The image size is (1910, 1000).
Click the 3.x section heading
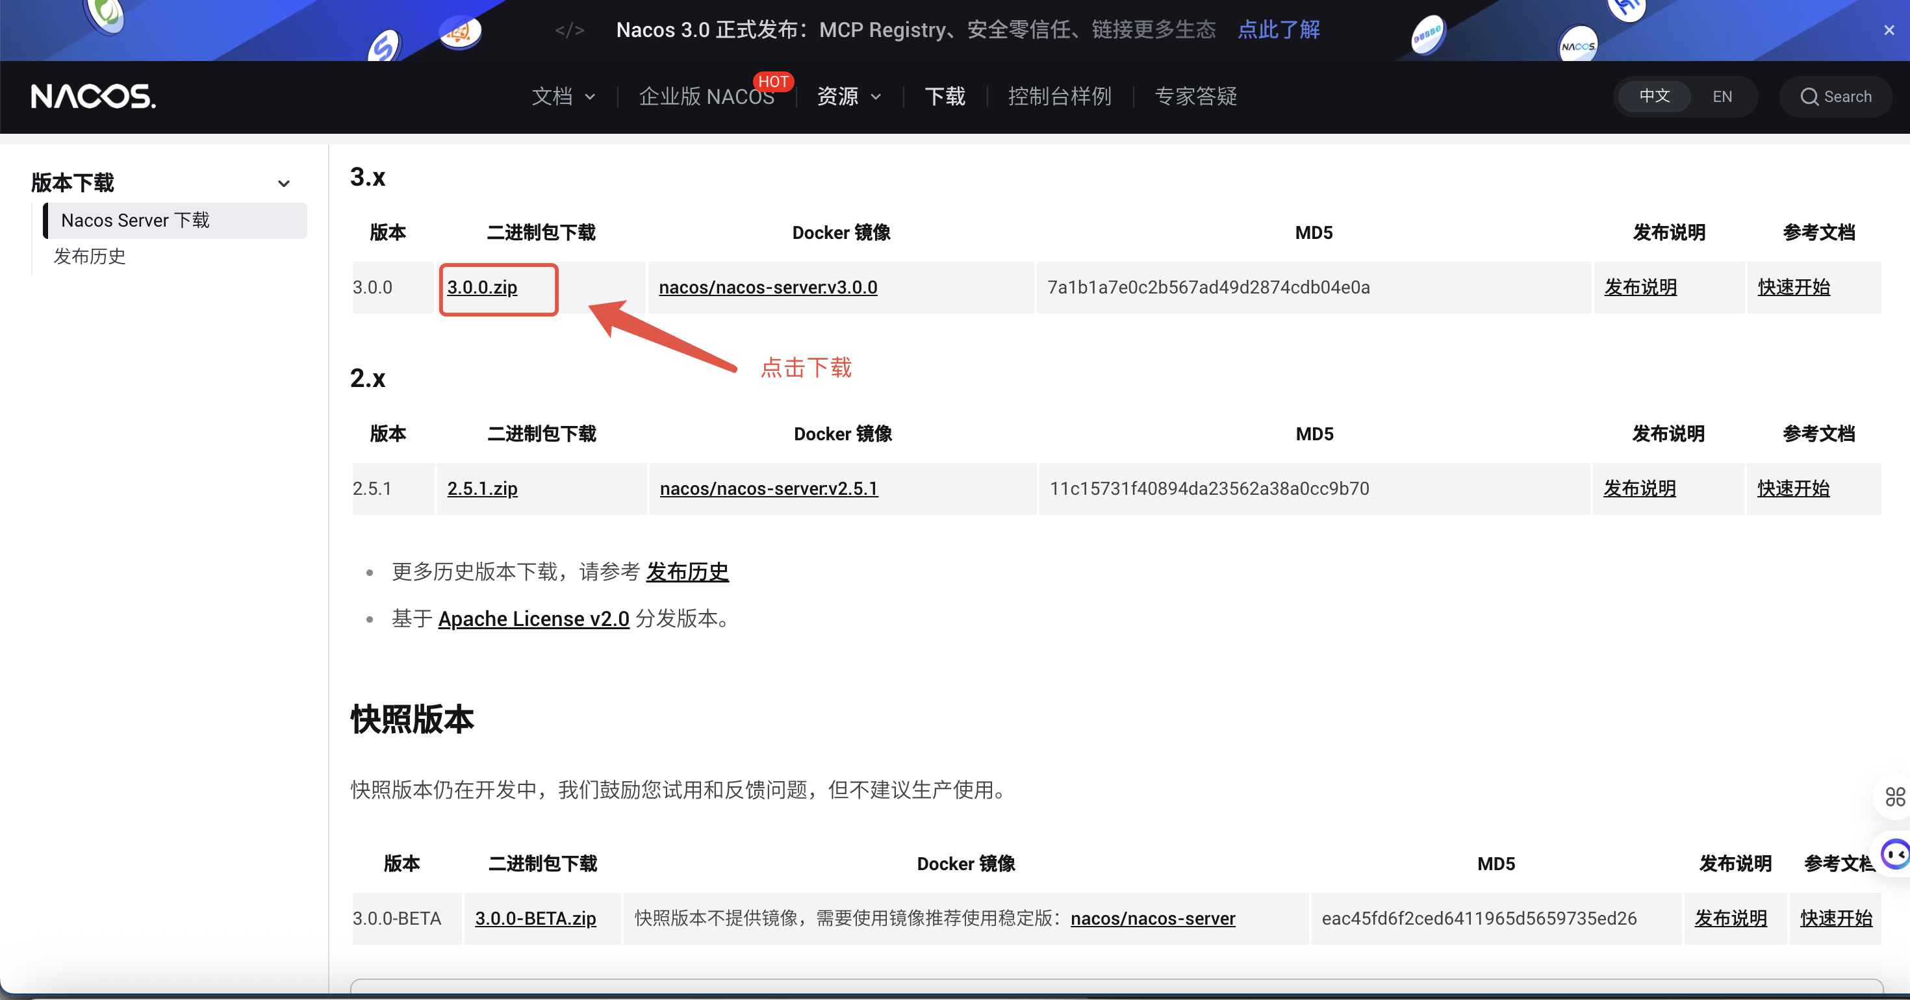[368, 177]
